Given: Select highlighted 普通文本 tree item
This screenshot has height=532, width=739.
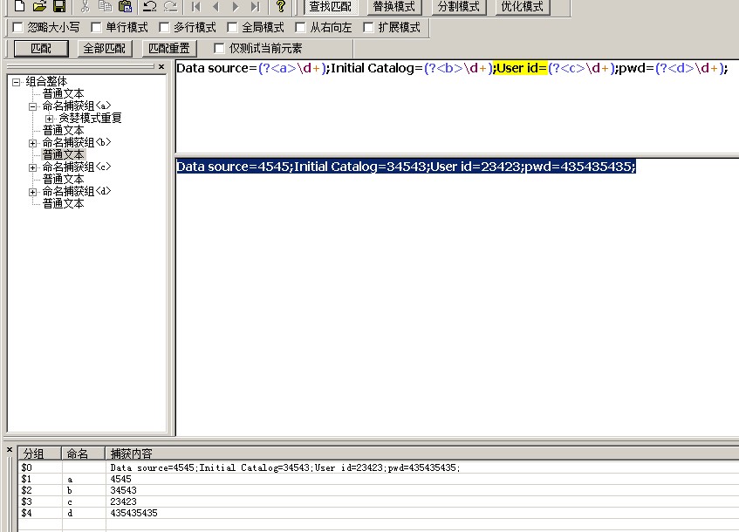Looking at the screenshot, I should tap(63, 154).
